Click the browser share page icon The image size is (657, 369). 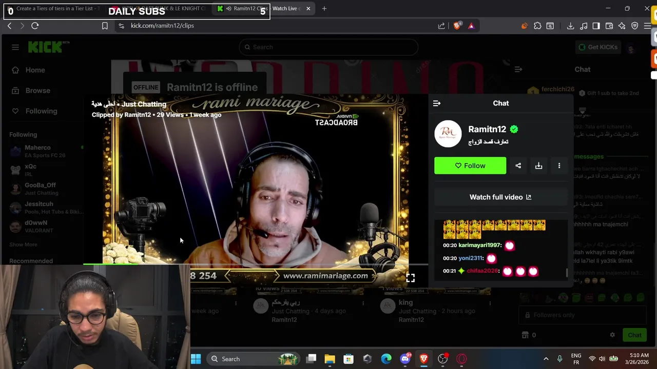(441, 26)
